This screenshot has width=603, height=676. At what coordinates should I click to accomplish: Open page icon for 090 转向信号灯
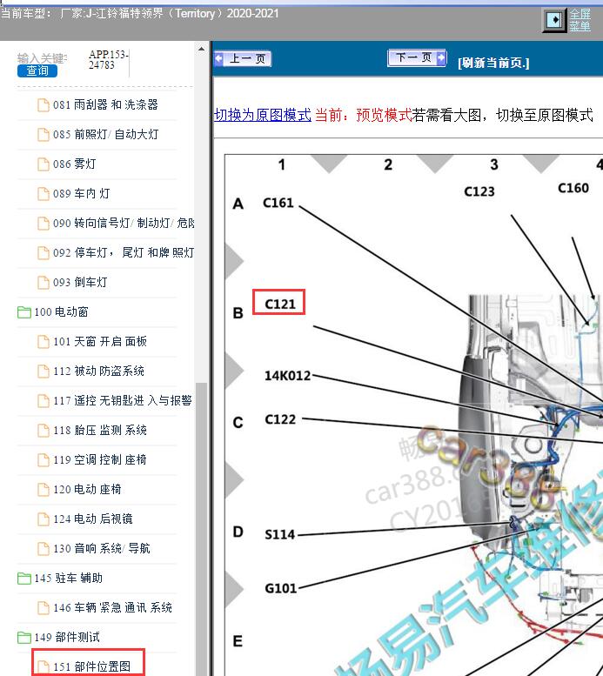44,224
